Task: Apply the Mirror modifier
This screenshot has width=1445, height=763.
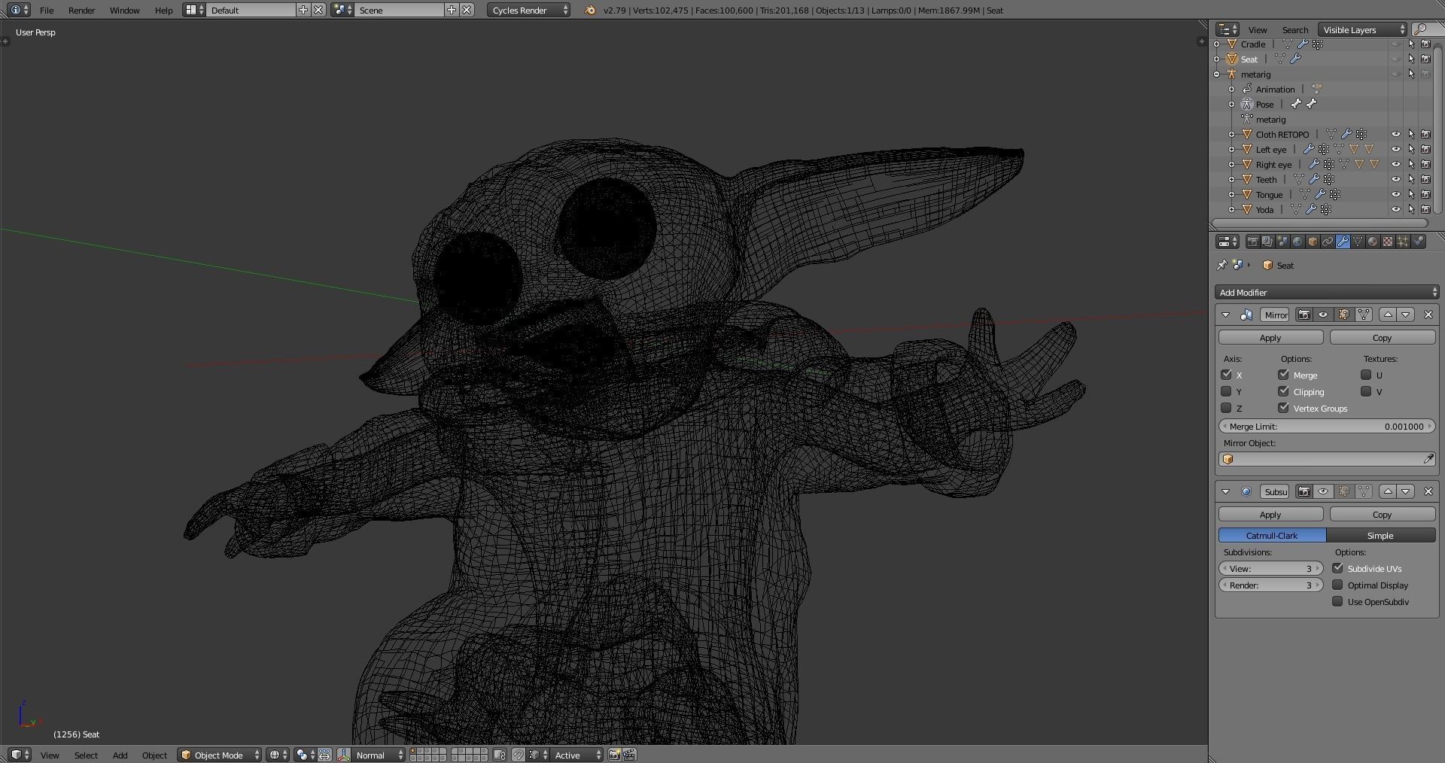Action: 1270,337
